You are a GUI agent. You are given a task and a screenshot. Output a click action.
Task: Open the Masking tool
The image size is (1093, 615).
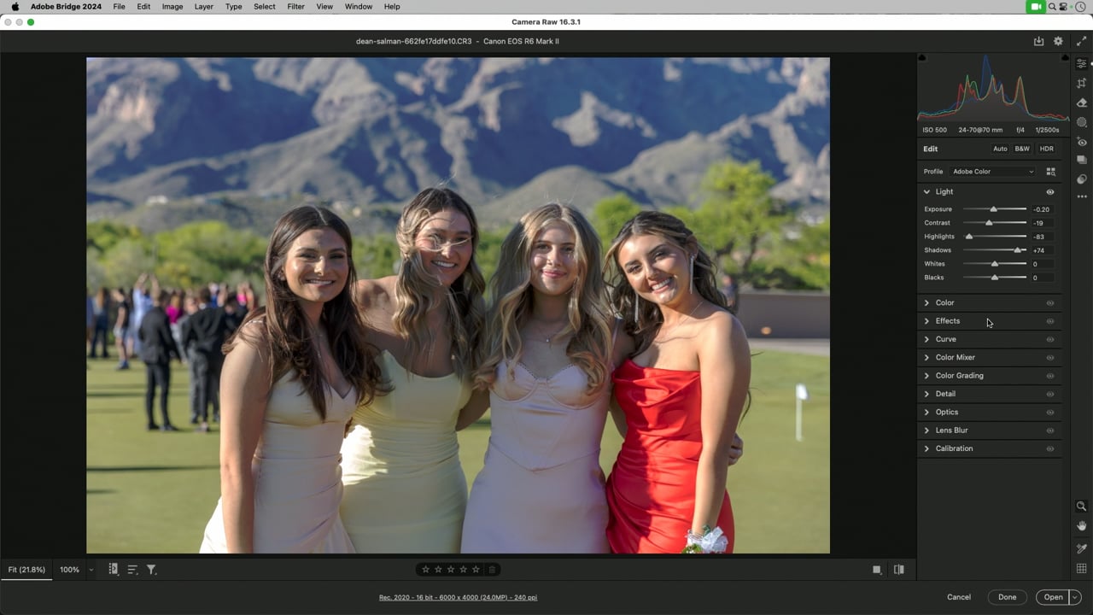click(1081, 122)
